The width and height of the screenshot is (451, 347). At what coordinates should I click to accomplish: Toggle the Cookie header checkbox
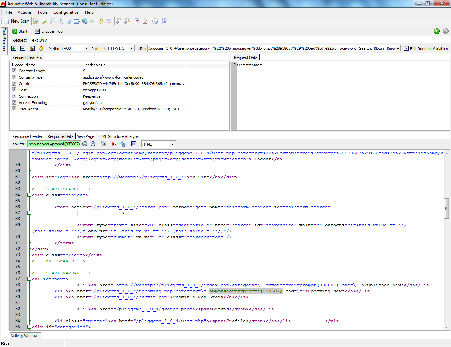click(14, 84)
